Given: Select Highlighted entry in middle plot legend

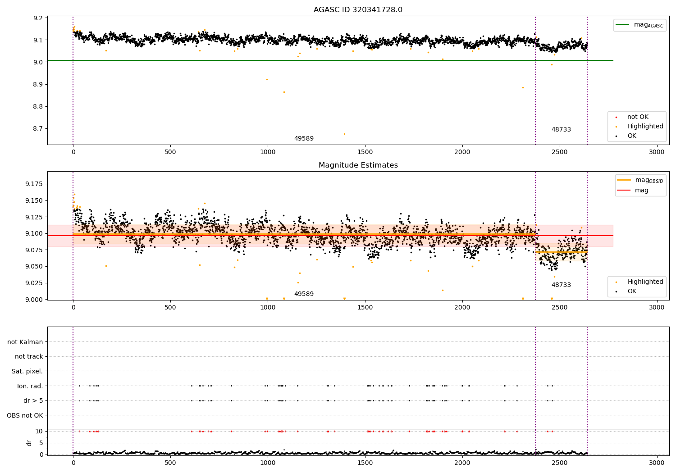Looking at the screenshot, I should click(x=639, y=282).
